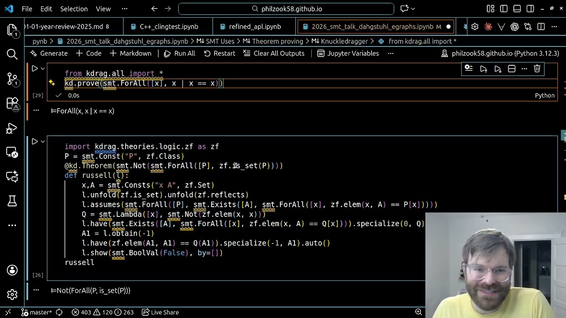Screen dimensions: 566x318
Task: Open the Chat view in activity bar
Action: click(x=12, y=177)
